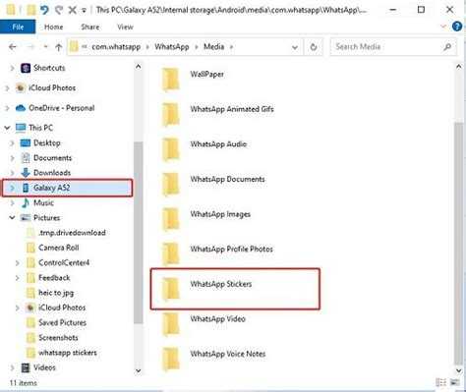Expand the Shortcuts tree node
The width and height of the screenshot is (466, 392).
point(13,68)
